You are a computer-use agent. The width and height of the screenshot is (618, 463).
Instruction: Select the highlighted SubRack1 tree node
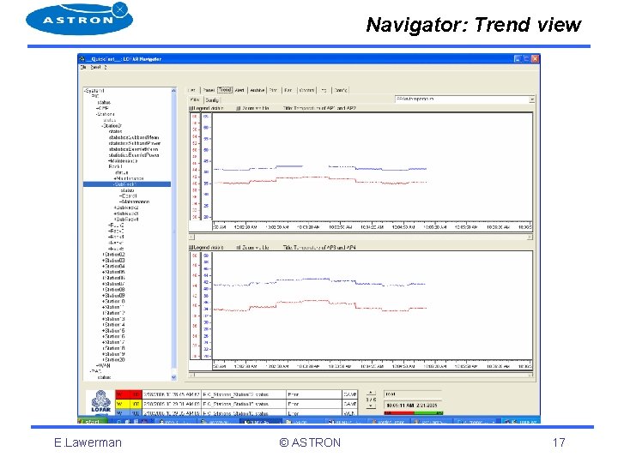(127, 184)
